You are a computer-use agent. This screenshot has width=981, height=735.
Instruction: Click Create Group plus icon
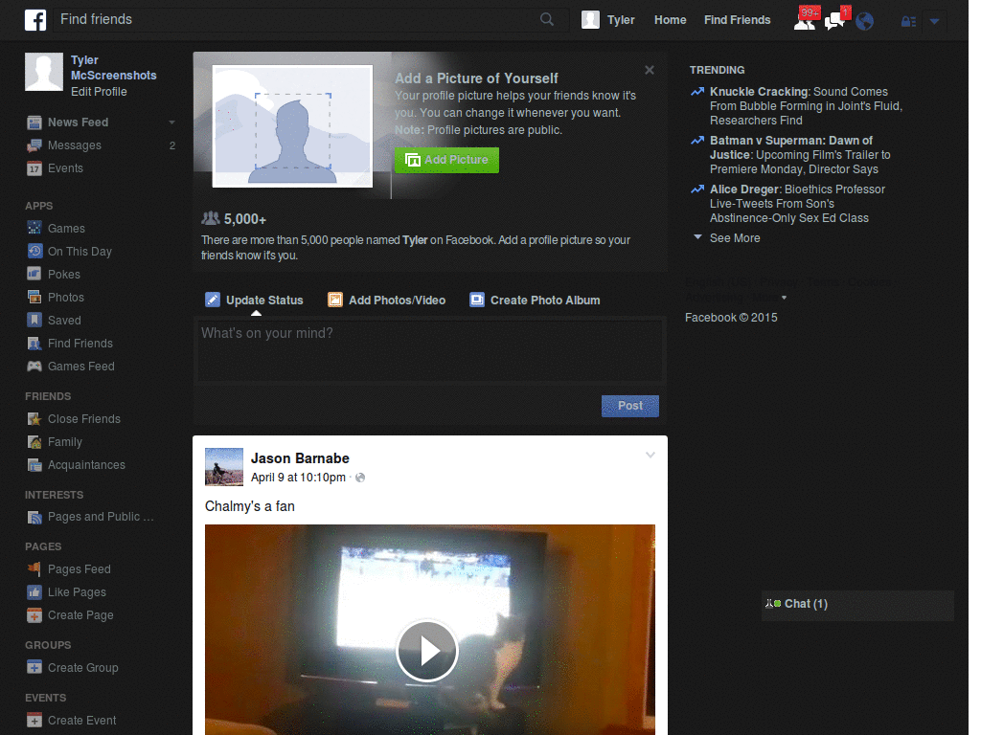pyautogui.click(x=34, y=667)
